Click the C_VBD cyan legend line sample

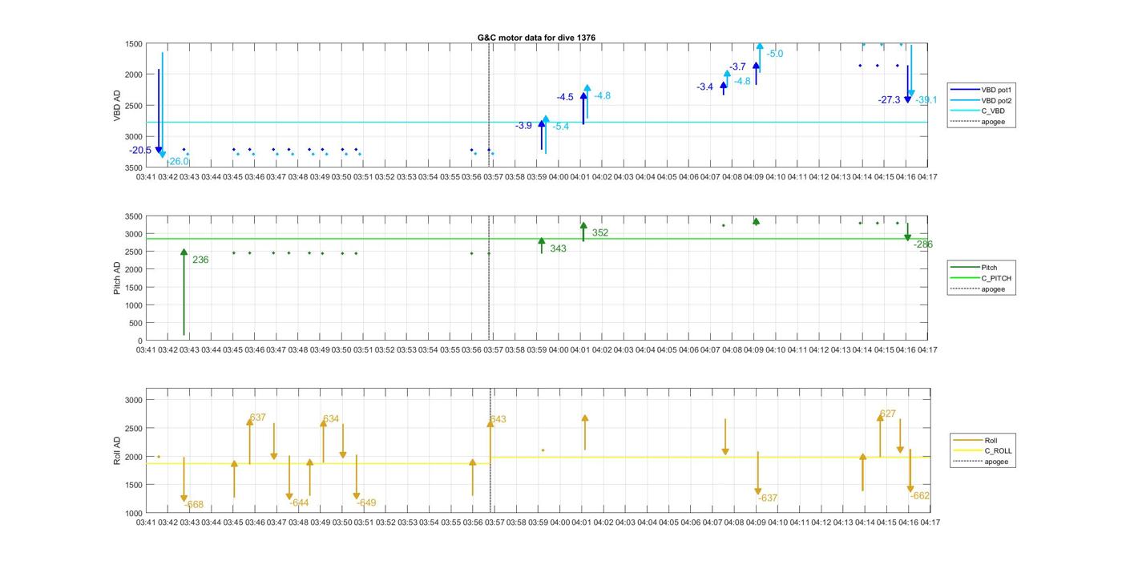point(964,111)
